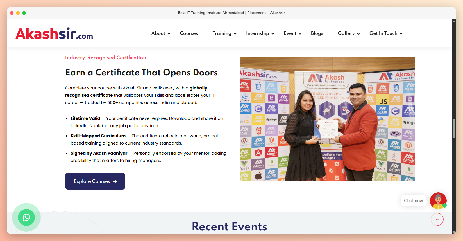Click the scrollbar up arrow
This screenshot has width=463, height=241.
click(x=454, y=21)
